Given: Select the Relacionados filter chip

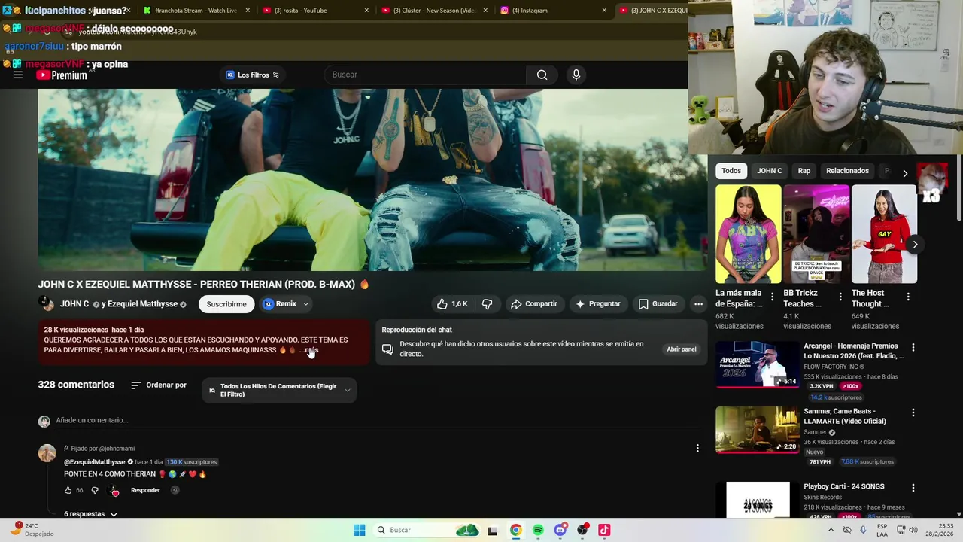Looking at the screenshot, I should [x=847, y=171].
